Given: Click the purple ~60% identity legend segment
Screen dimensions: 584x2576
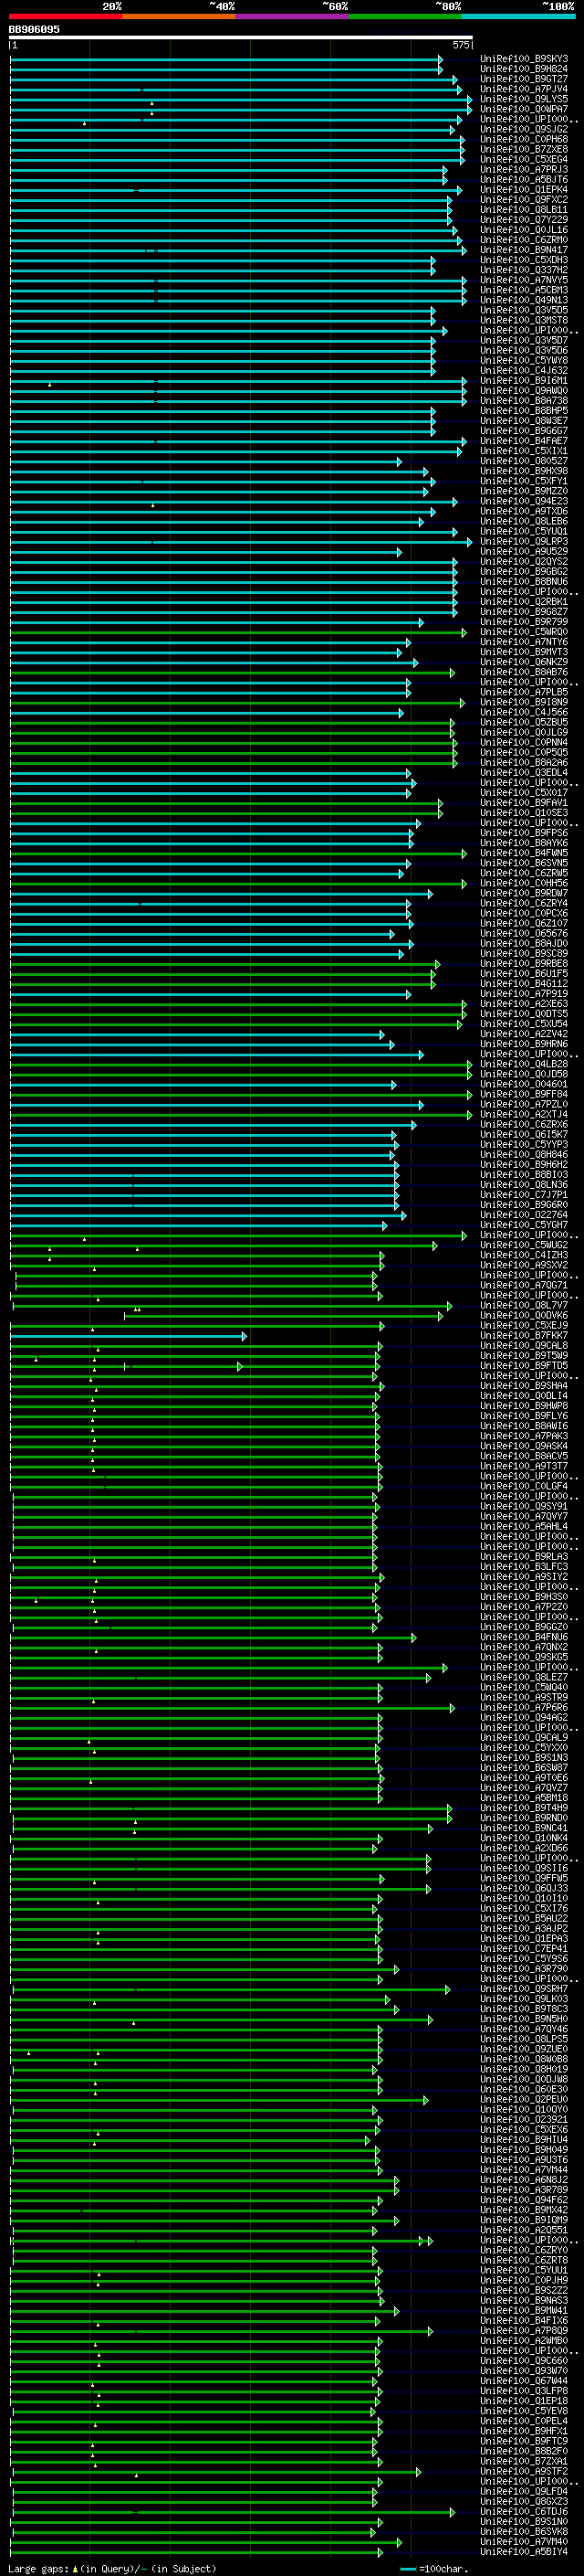Looking at the screenshot, I should 293,16.
